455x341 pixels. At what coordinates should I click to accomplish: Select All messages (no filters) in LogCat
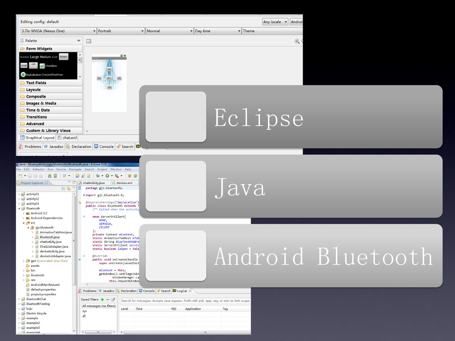coord(99,306)
